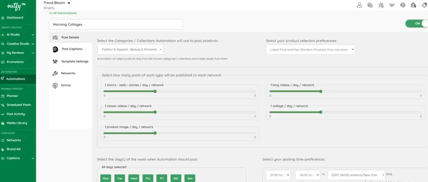The height and width of the screenshot is (182, 428).
Task: Open the mail envelope icon in header
Action: tap(413, 5)
